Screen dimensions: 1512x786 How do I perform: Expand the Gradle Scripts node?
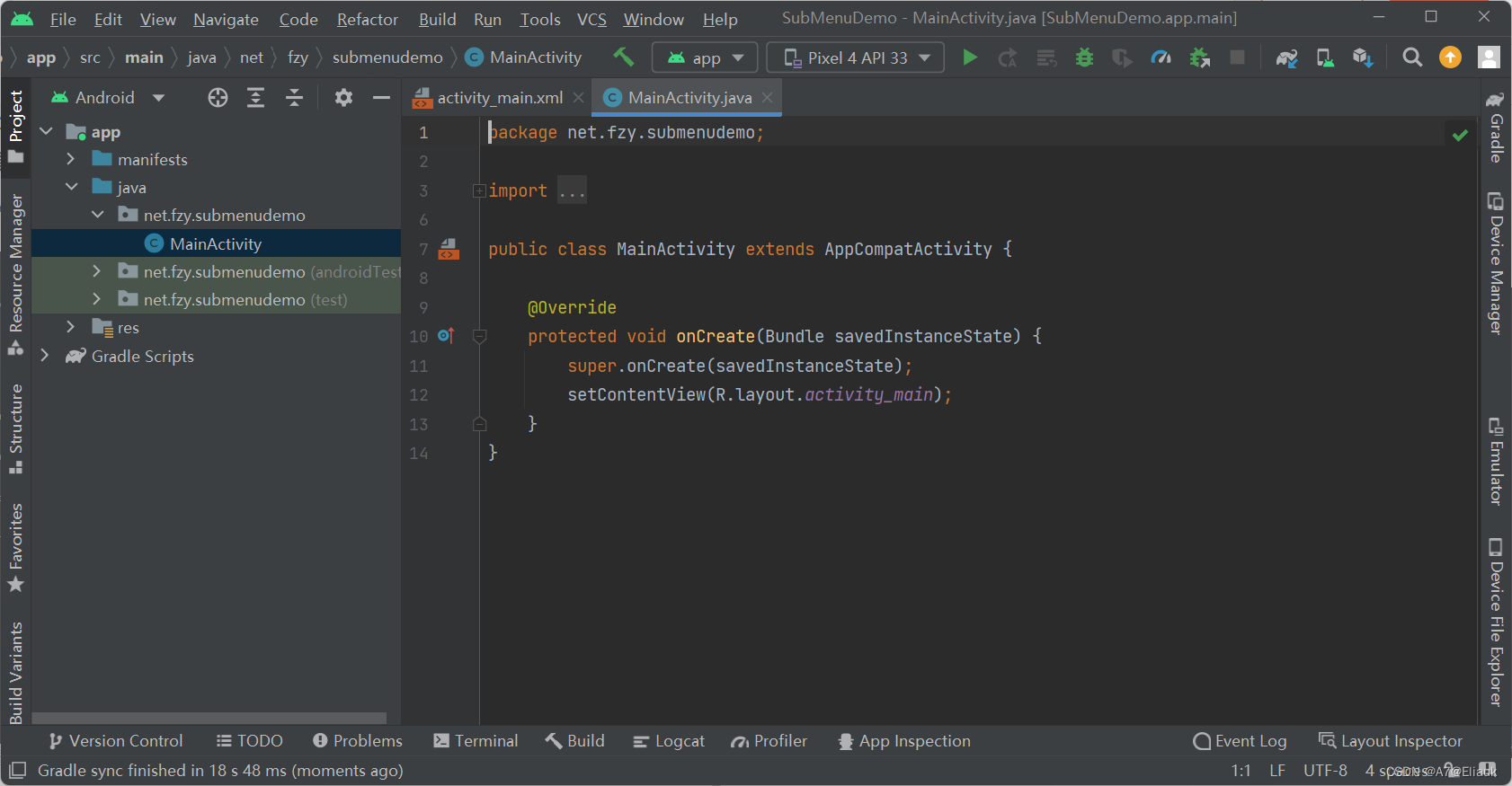pos(45,356)
